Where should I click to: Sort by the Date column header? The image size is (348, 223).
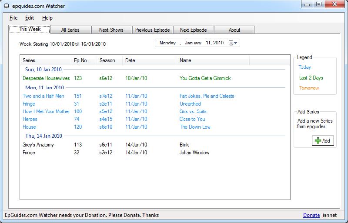(x=150, y=60)
